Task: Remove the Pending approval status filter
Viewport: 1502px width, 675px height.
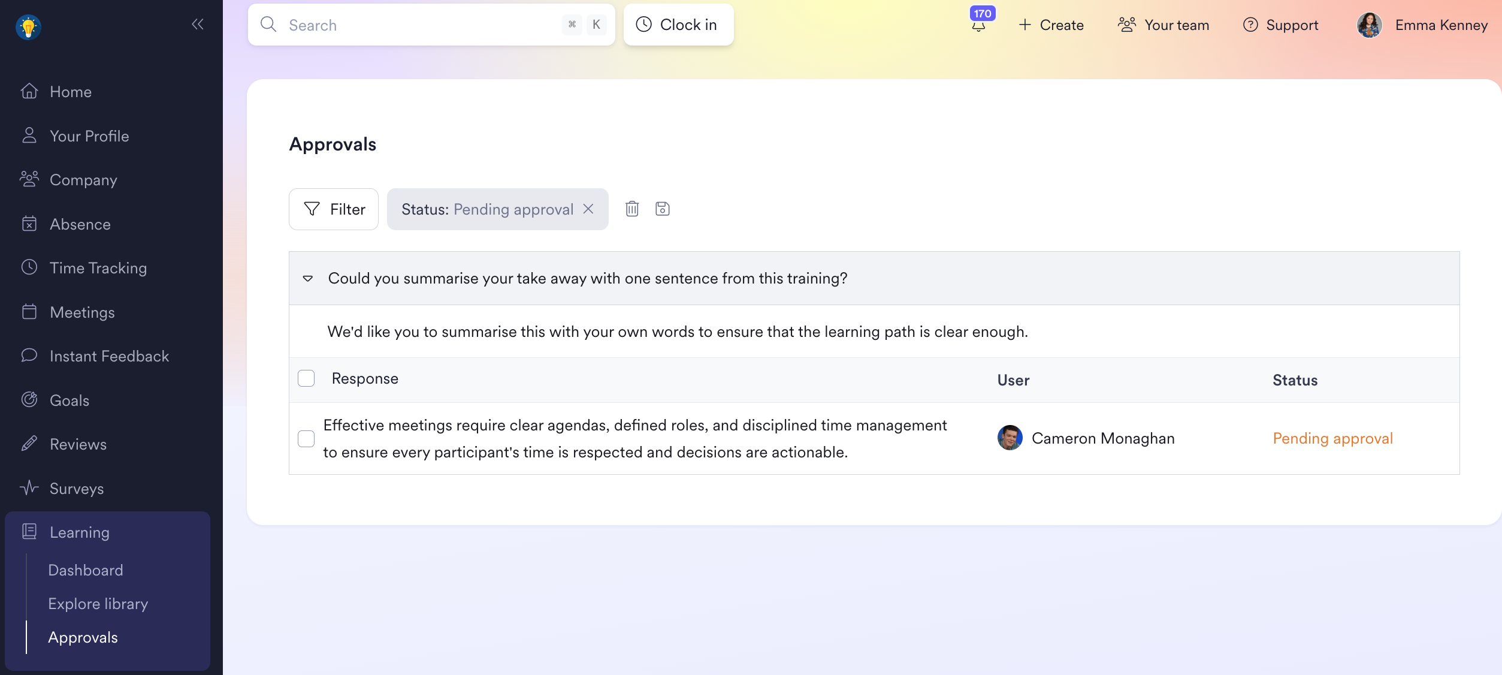Action: point(588,209)
